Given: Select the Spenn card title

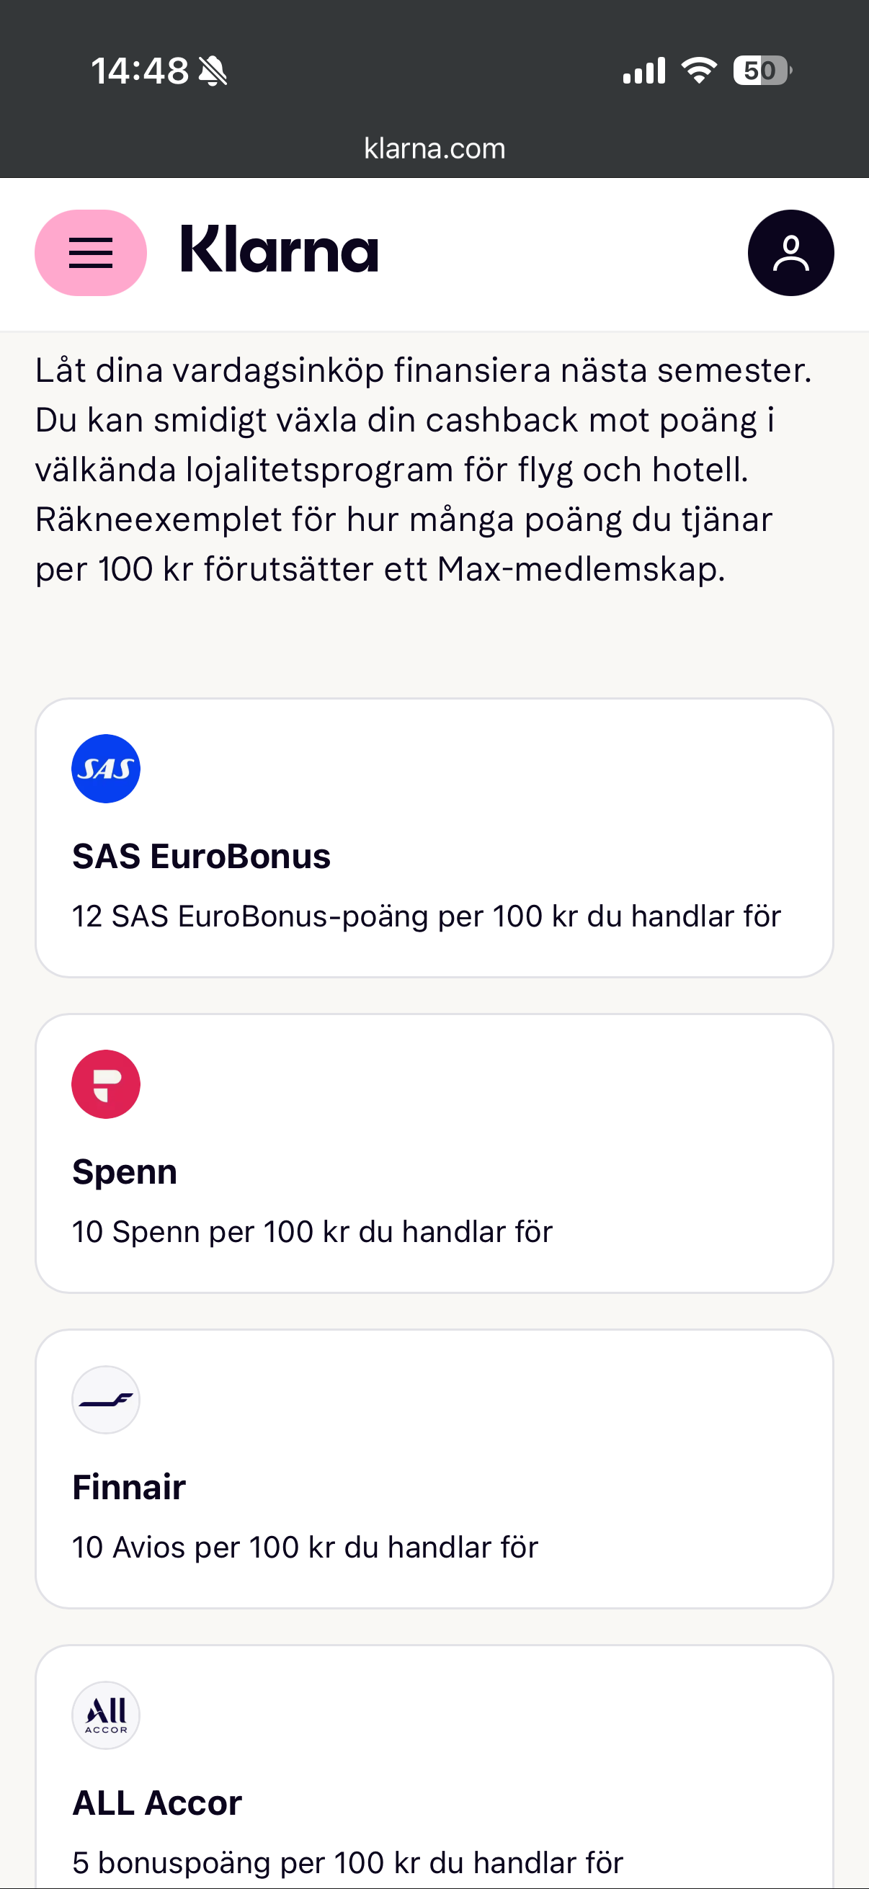Looking at the screenshot, I should (125, 1172).
